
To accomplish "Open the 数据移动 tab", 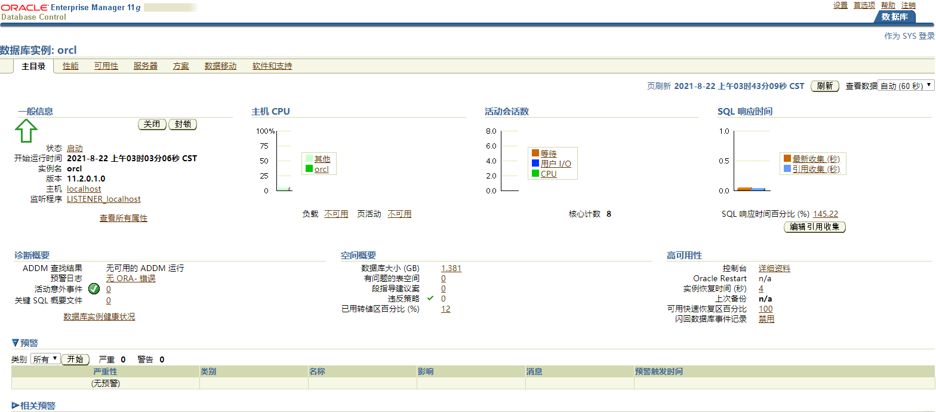I will pyautogui.click(x=220, y=66).
